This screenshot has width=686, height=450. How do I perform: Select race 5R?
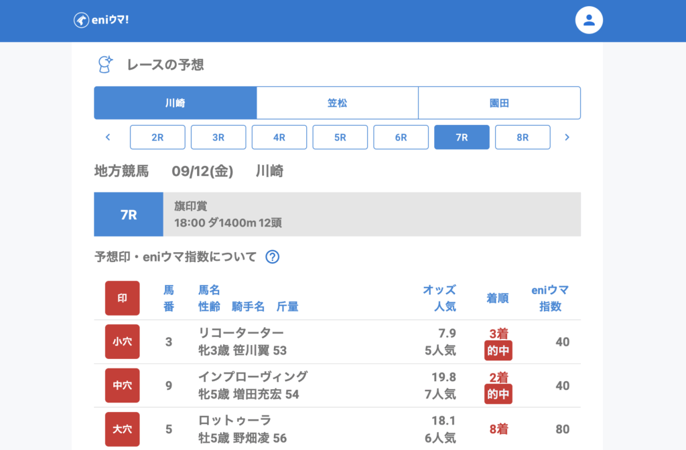(340, 137)
